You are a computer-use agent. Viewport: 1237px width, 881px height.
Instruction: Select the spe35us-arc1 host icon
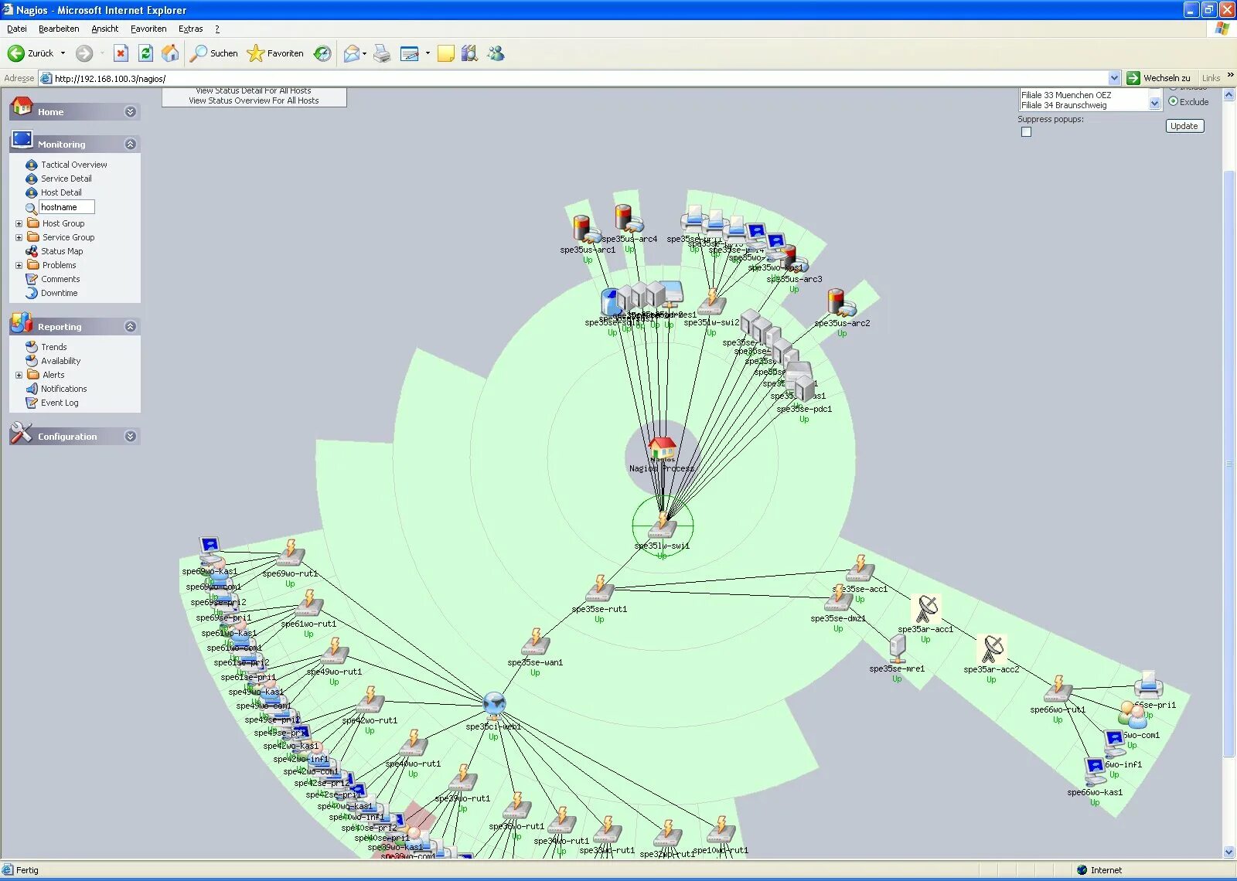(x=587, y=230)
